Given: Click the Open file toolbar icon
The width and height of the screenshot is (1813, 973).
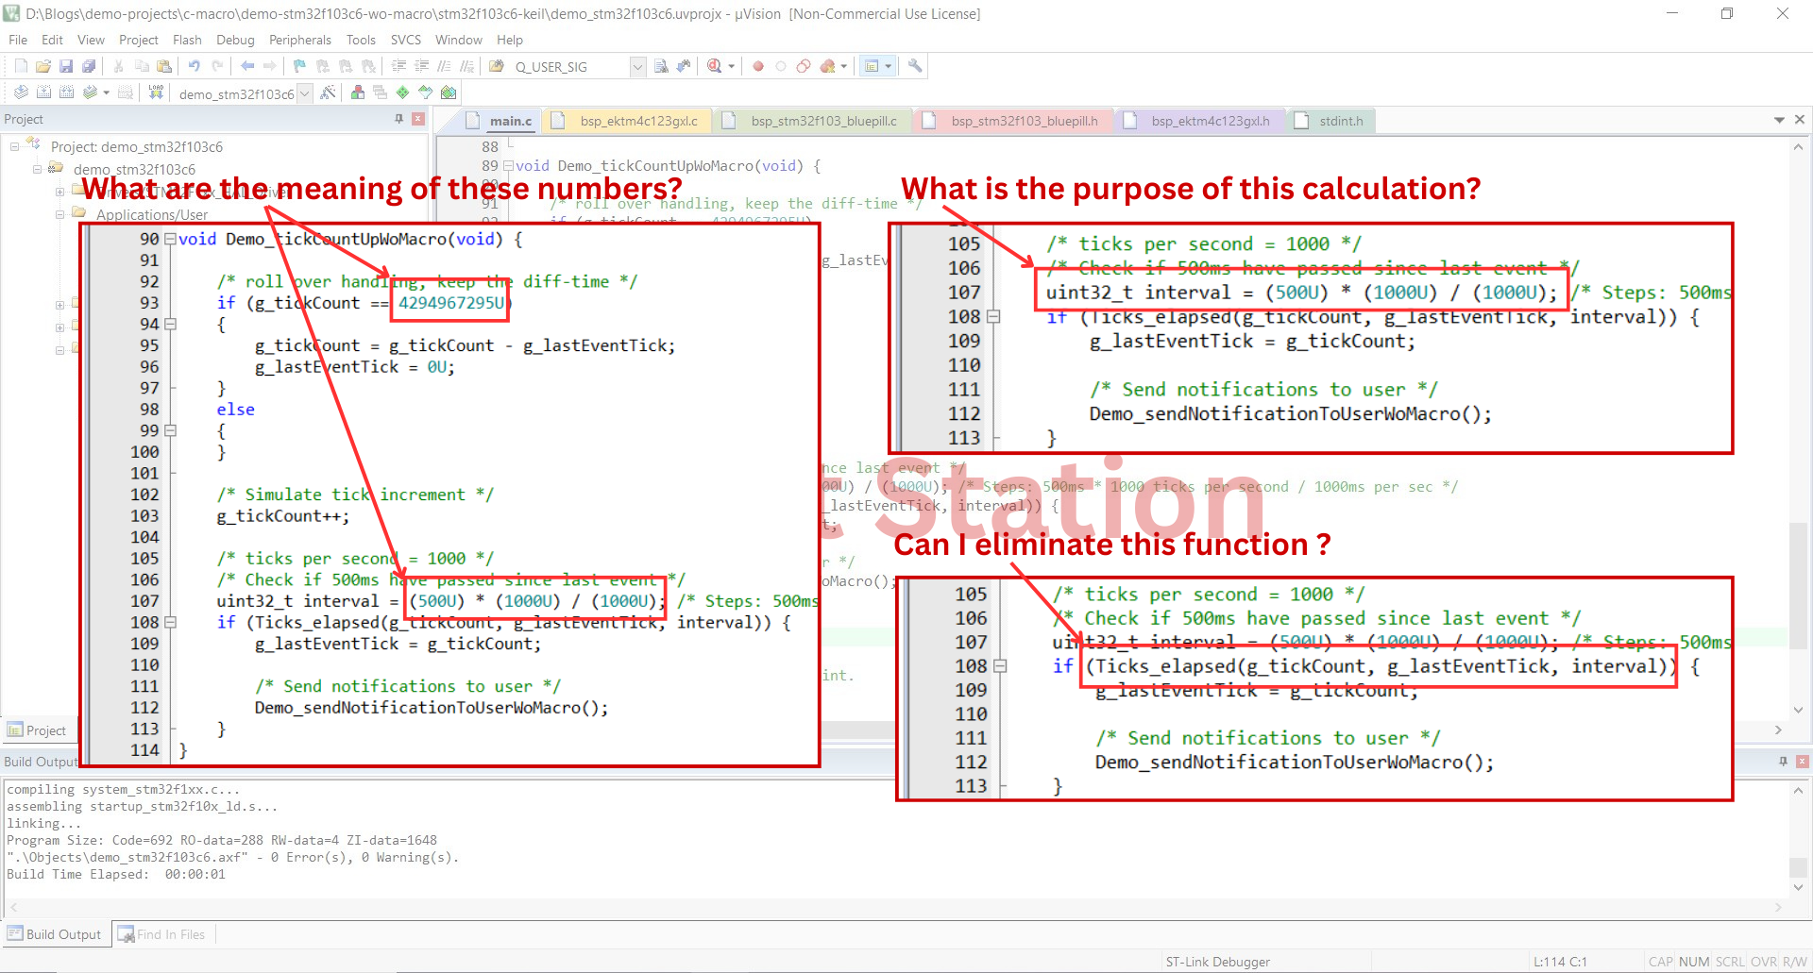Looking at the screenshot, I should pos(43,66).
